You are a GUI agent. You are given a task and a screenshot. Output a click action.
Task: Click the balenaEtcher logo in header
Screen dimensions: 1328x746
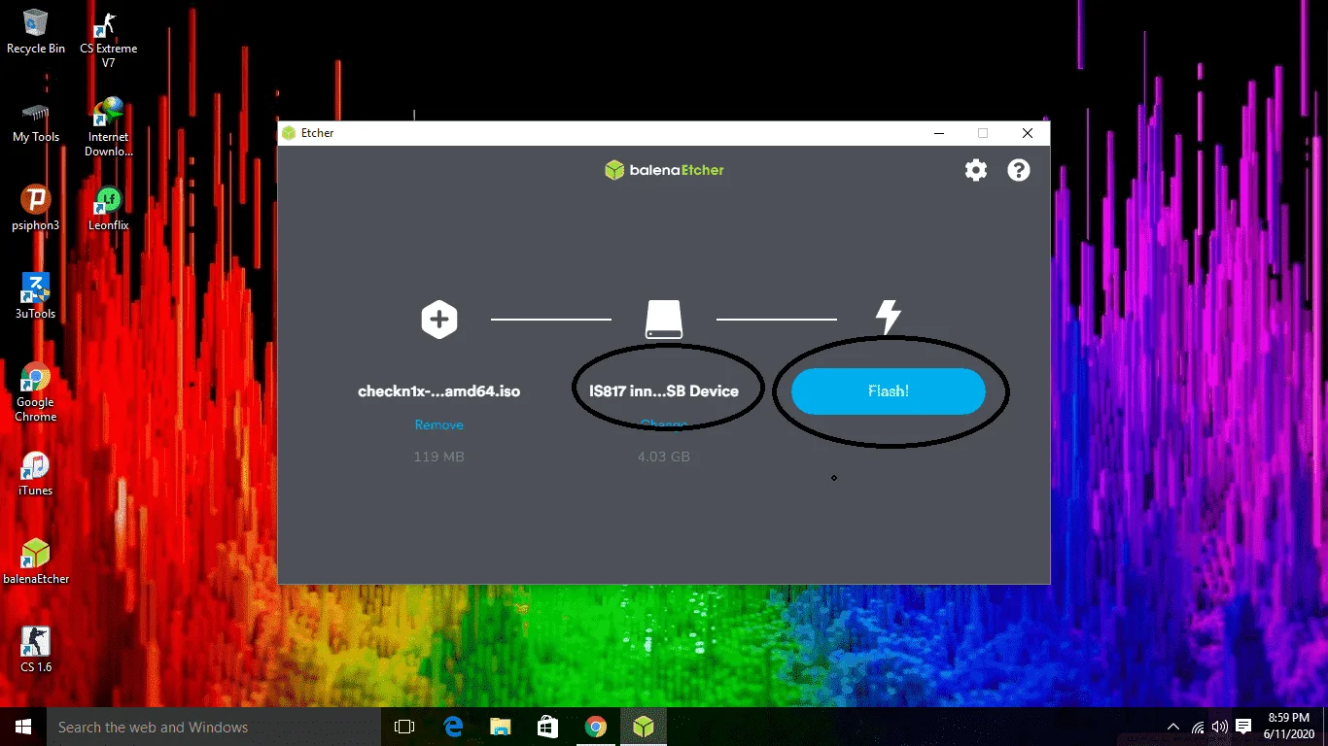pos(664,170)
